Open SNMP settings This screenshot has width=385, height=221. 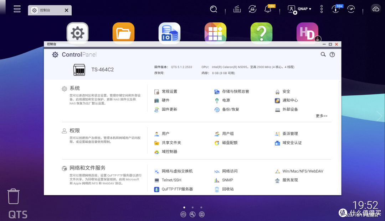coord(224,180)
